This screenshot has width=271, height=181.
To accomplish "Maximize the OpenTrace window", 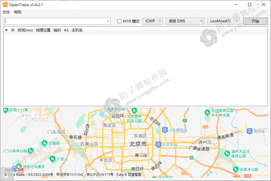I will (x=249, y=5).
